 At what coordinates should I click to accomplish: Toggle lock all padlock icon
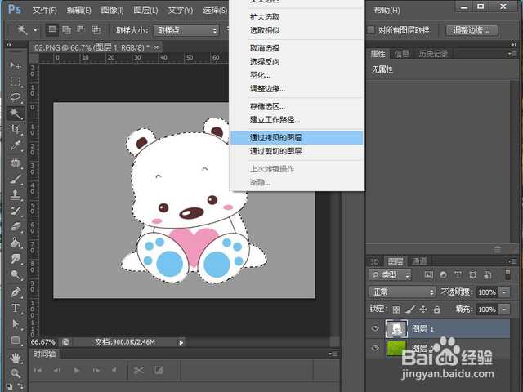coord(437,310)
